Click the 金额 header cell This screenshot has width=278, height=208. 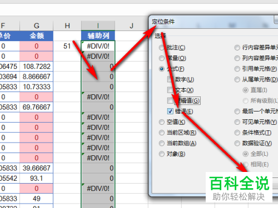pyautogui.click(x=36, y=35)
